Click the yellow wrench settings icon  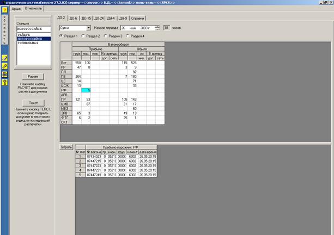click(4, 66)
